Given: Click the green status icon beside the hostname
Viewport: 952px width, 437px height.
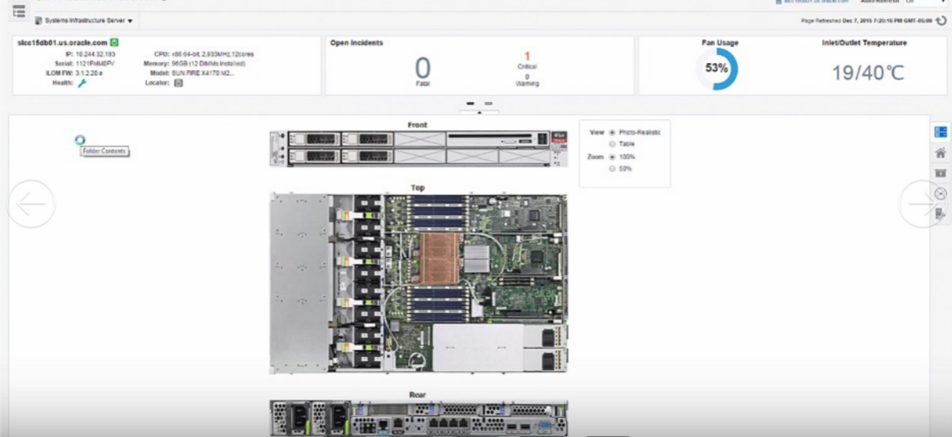Looking at the screenshot, I should pyautogui.click(x=114, y=43).
